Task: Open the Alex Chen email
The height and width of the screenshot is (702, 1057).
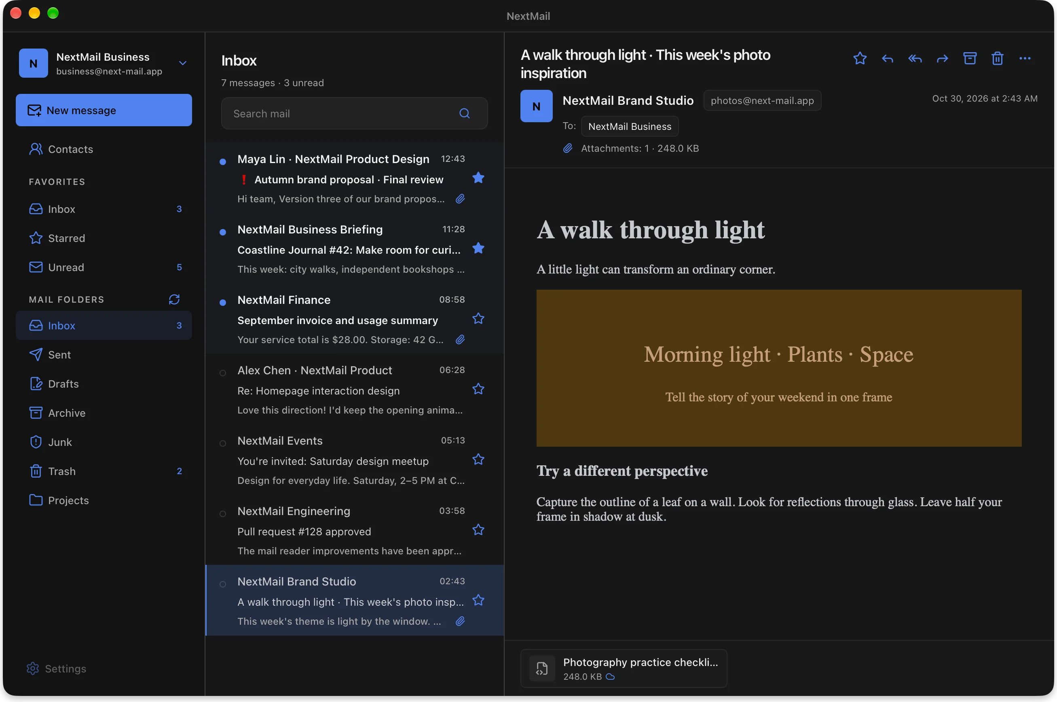Action: pyautogui.click(x=354, y=389)
